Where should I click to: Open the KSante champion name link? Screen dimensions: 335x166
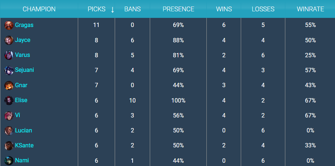click(x=24, y=145)
